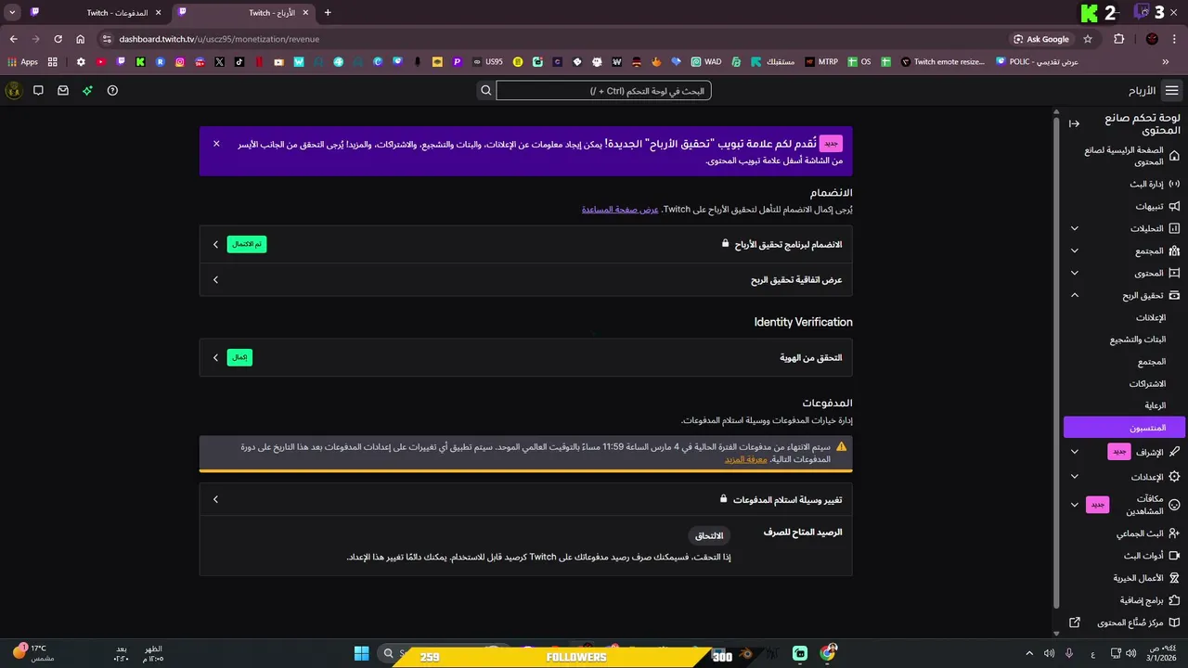The width and height of the screenshot is (1188, 668).
Task: Open إدارة البث in the sidebar
Action: (1126, 184)
